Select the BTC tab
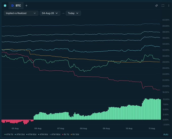 click(x=16, y=6)
